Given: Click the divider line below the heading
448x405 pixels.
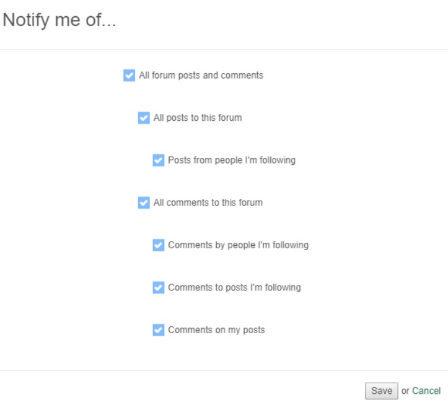Looking at the screenshot, I should coord(224,50).
